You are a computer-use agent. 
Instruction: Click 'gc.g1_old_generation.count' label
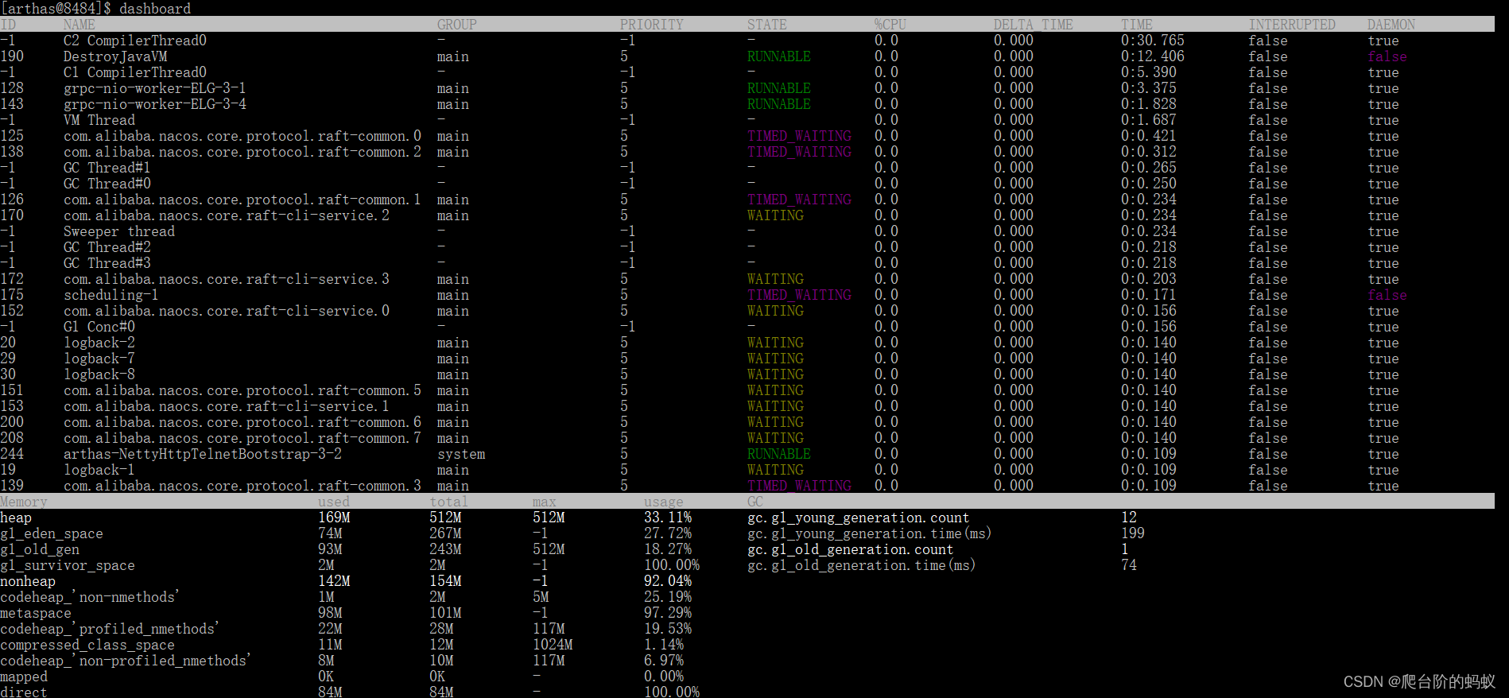851,549
